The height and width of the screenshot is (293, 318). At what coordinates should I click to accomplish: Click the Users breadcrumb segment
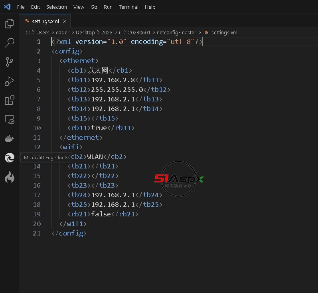coord(43,33)
